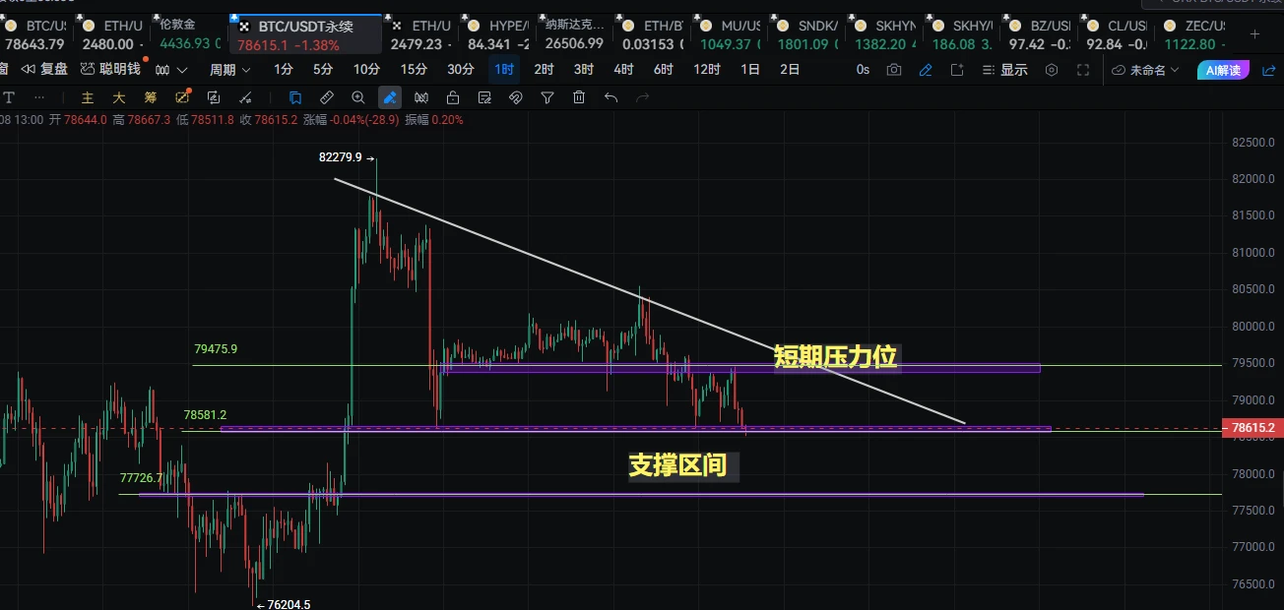Click the 短期压力位 chart annotation text
This screenshot has width=1284, height=610.
pyautogui.click(x=835, y=357)
